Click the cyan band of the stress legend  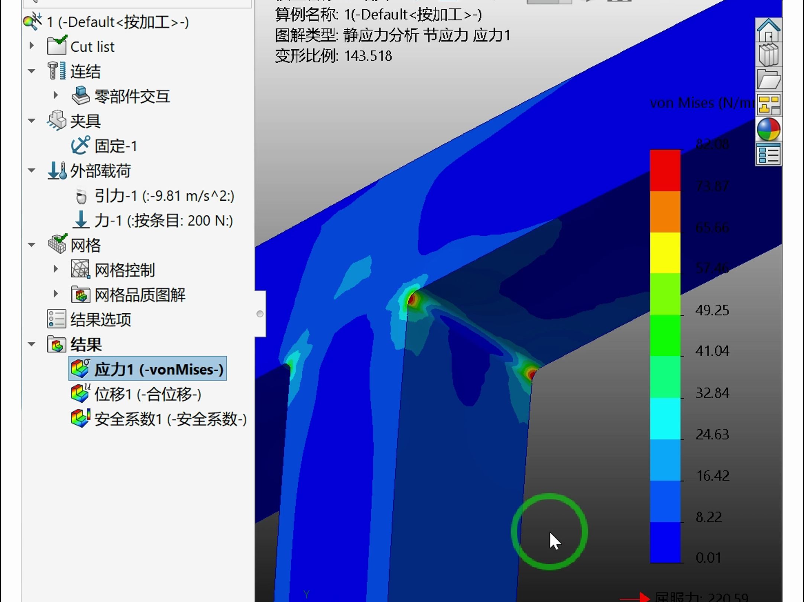(x=665, y=418)
